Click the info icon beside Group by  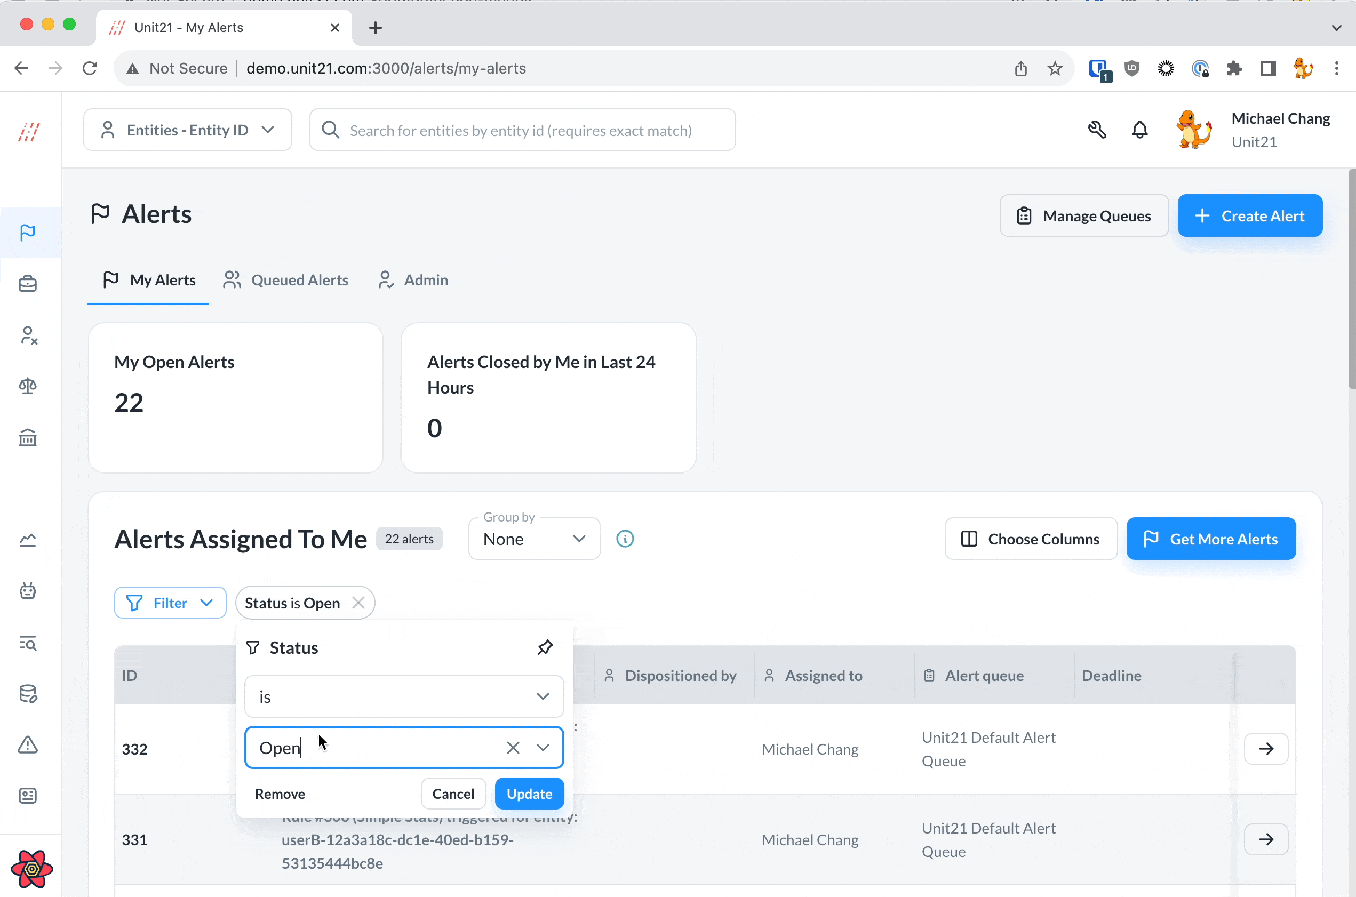tap(625, 539)
